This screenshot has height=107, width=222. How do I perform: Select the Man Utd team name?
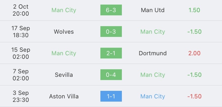coord(153,10)
